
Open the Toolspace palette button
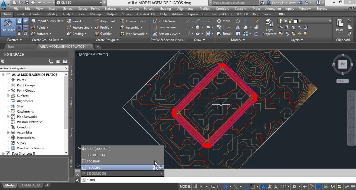8,27
